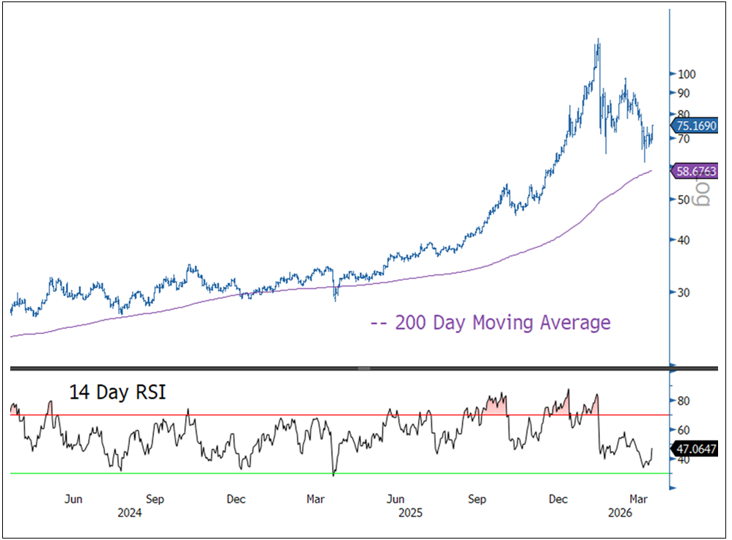Click the 40 price axis label
The height and width of the screenshot is (540, 732).
point(684,240)
